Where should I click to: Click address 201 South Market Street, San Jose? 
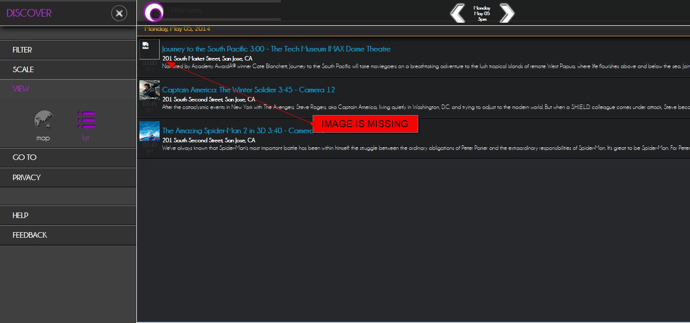coord(208,59)
